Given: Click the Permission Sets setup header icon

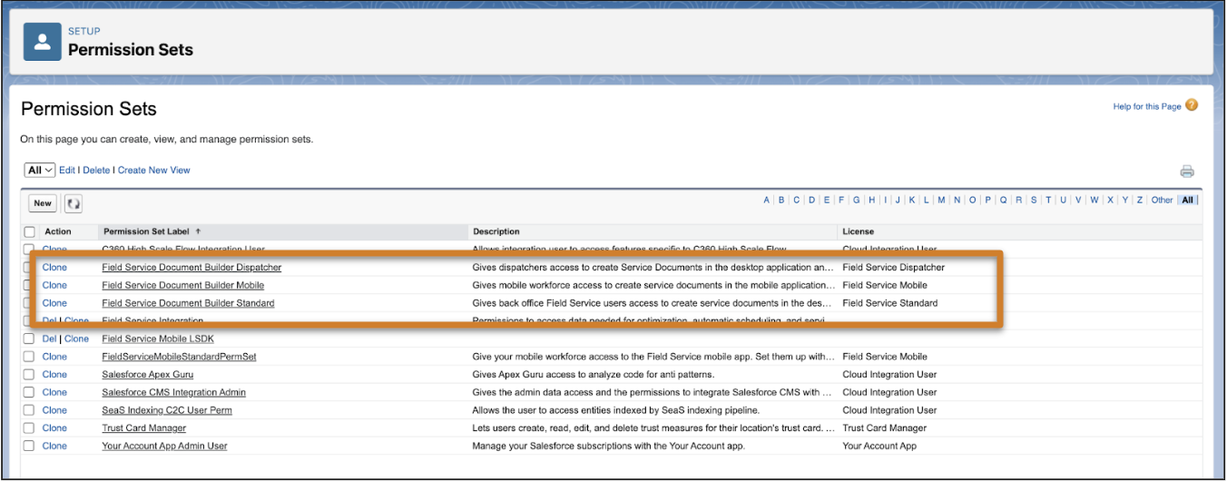Looking at the screenshot, I should [43, 42].
